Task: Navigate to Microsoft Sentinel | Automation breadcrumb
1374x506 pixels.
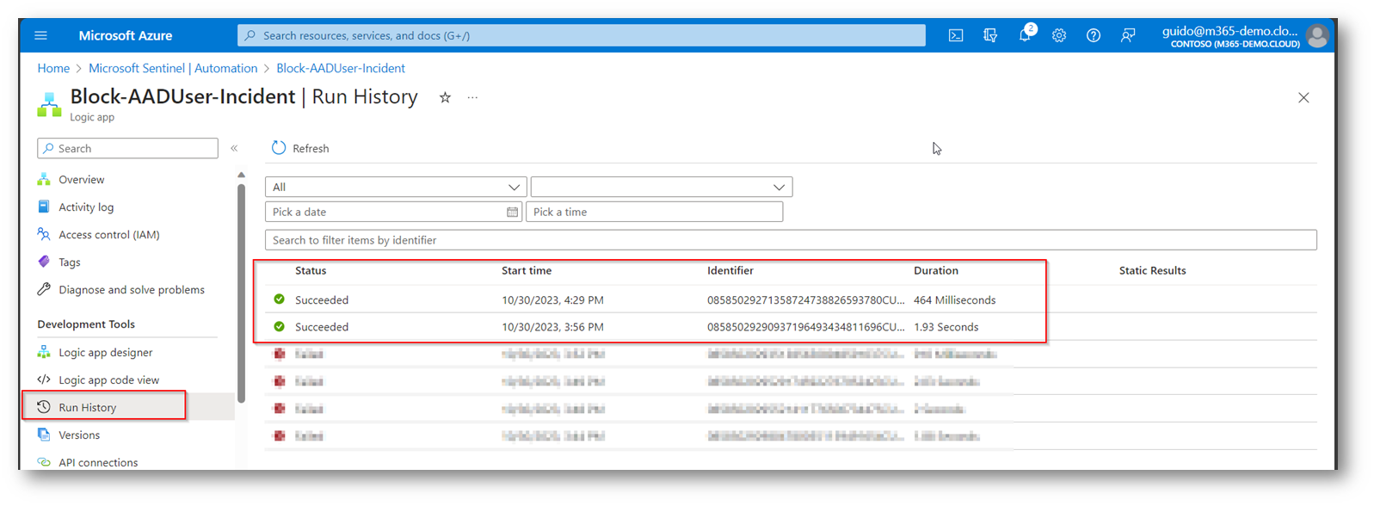Action: click(x=173, y=68)
